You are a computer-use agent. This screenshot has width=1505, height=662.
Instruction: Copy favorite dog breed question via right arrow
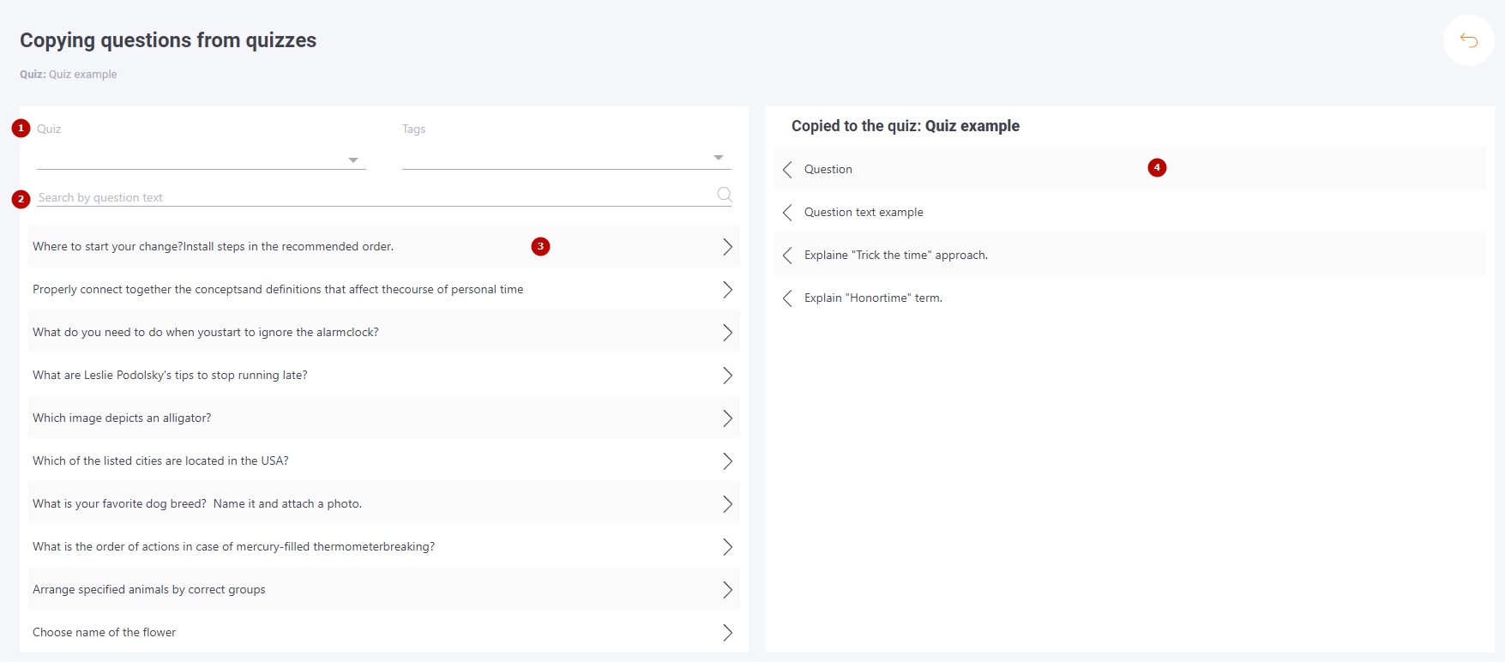(x=727, y=504)
